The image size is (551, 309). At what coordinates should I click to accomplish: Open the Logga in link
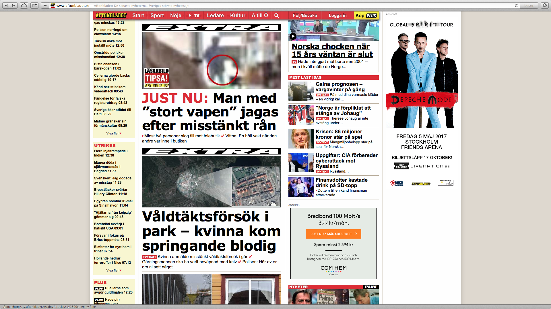point(337,15)
